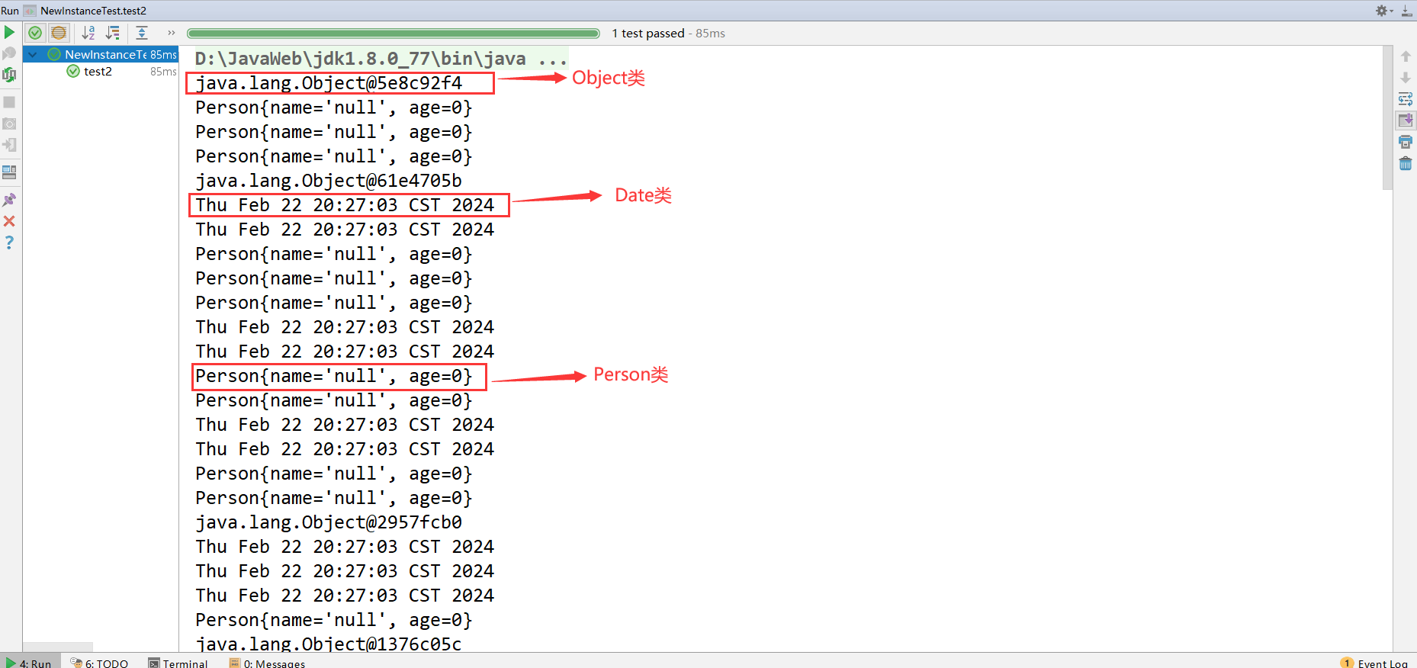Viewport: 1417px width, 668px height.
Task: Toggle soft-wrap for console output
Action: [x=1406, y=99]
